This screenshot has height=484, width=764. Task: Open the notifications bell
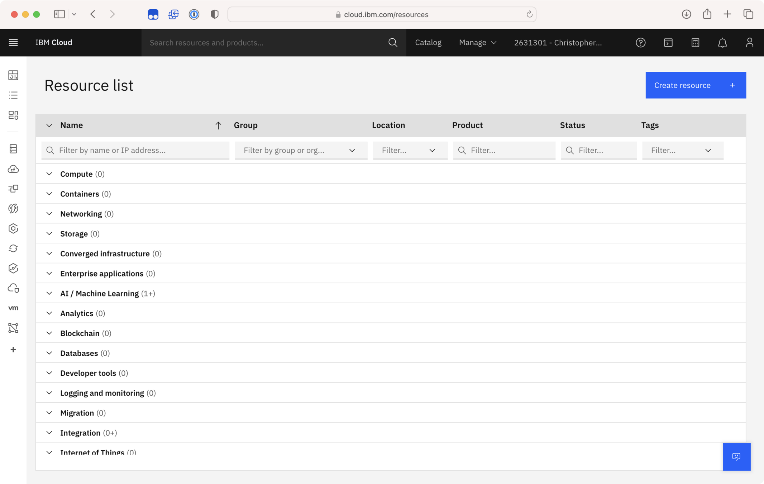tap(722, 43)
